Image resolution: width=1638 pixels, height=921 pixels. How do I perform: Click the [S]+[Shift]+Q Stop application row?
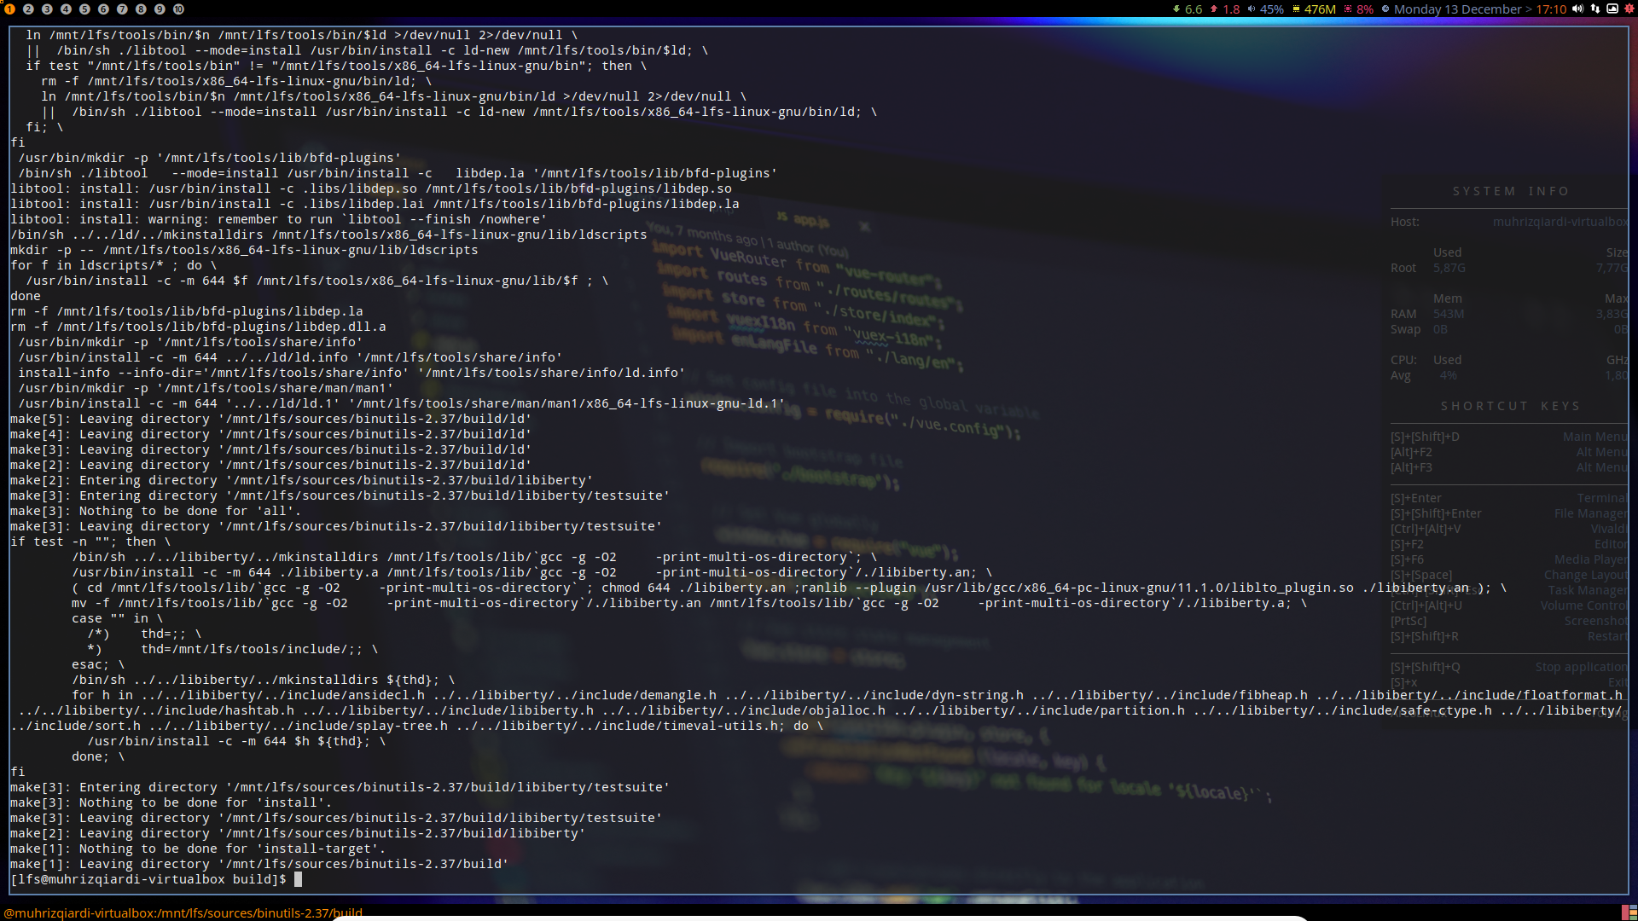coord(1509,667)
